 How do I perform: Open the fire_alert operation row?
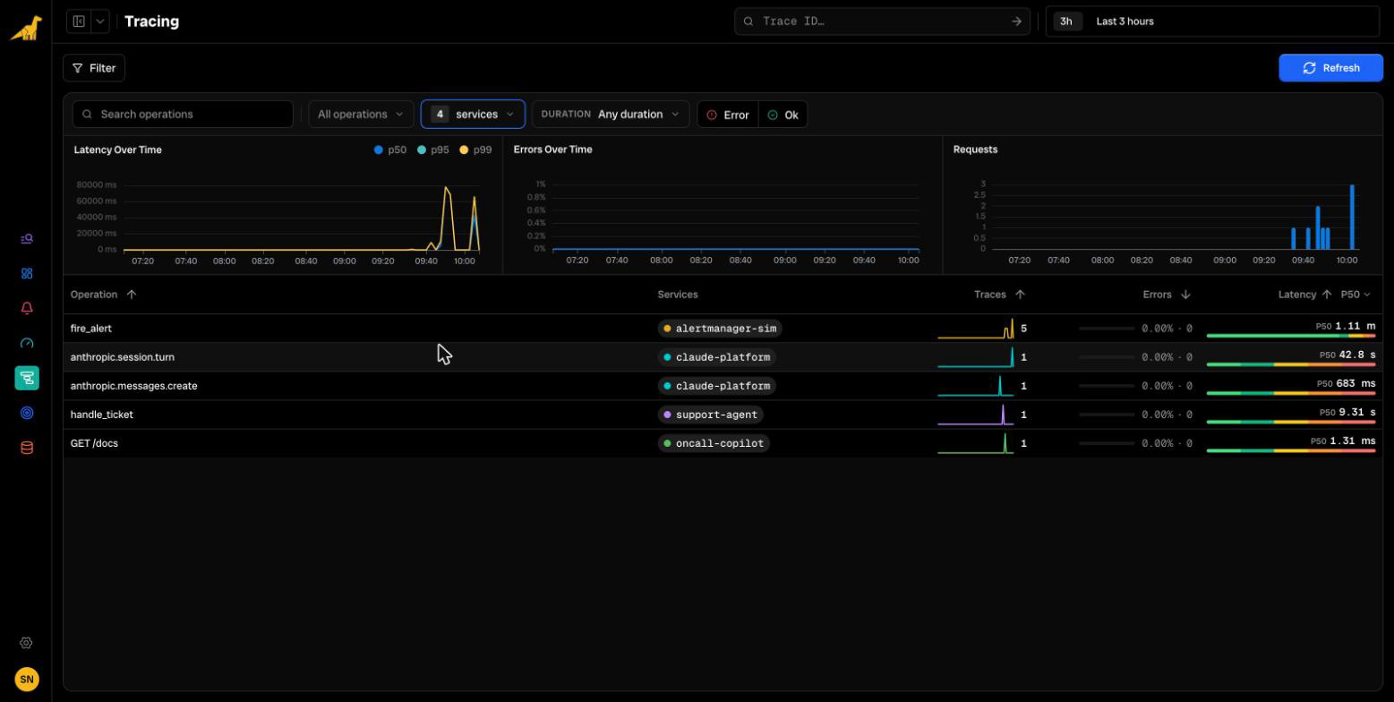(x=723, y=329)
